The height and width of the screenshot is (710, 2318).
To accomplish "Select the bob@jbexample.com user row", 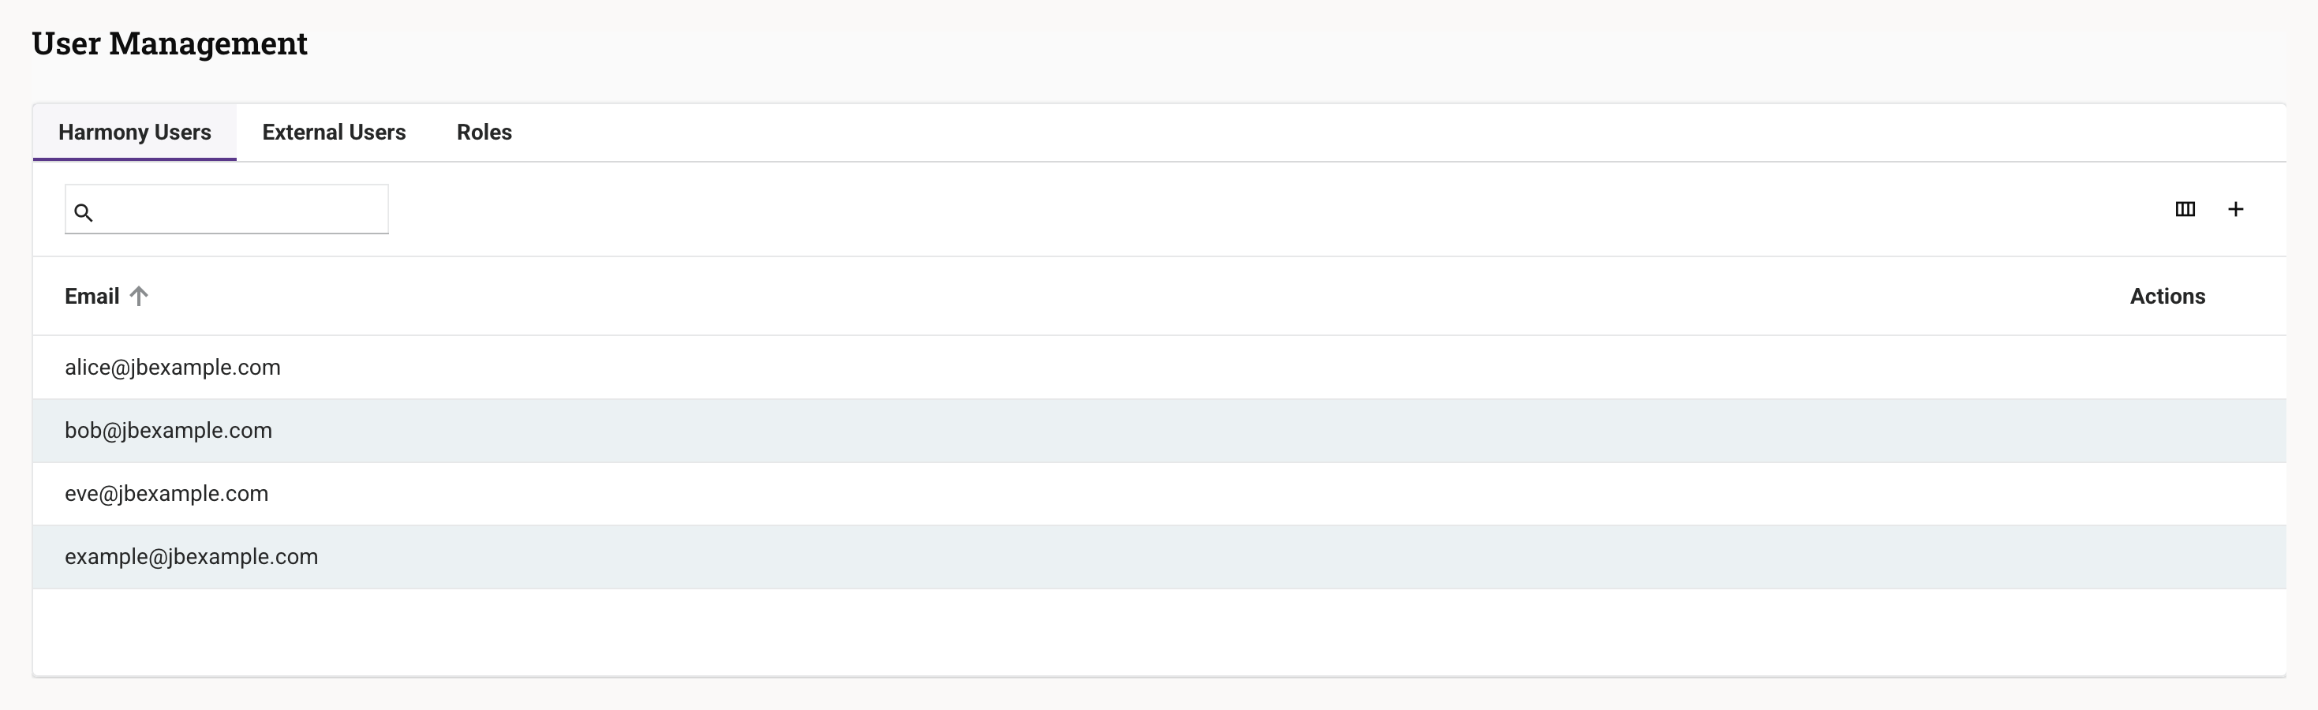I will click(168, 430).
